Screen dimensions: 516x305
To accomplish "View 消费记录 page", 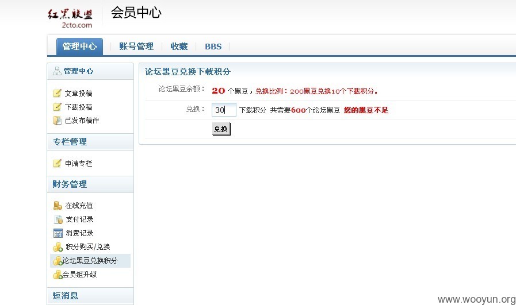I will pyautogui.click(x=79, y=233).
